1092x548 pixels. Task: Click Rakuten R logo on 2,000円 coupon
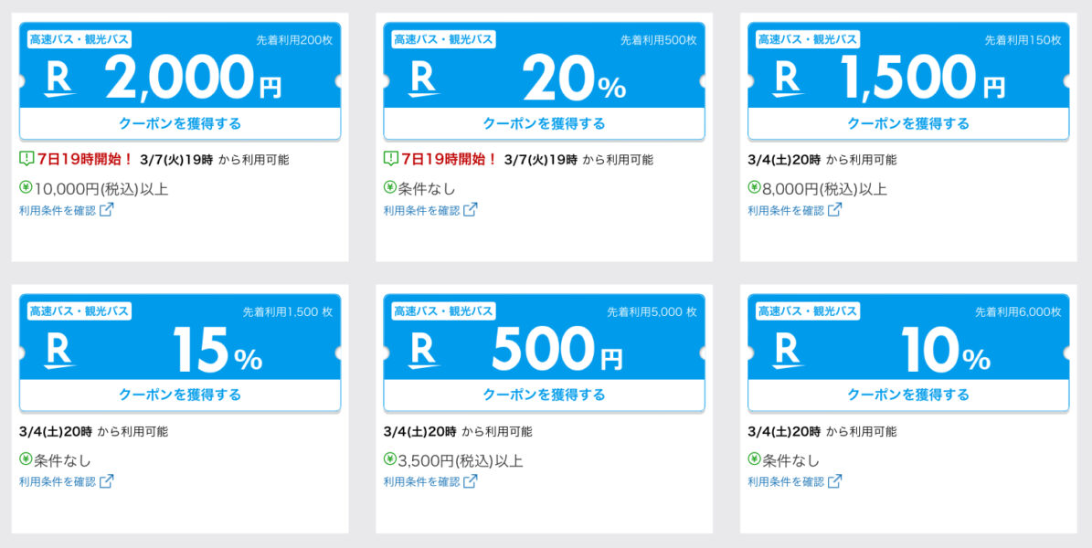[59, 80]
